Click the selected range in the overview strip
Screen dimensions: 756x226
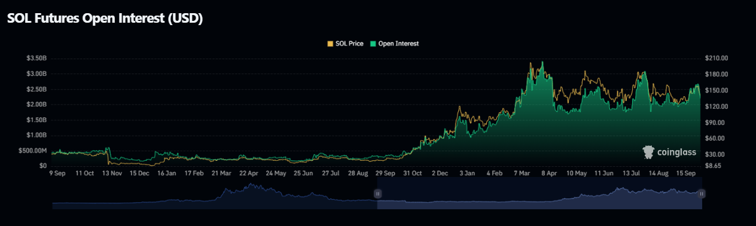pyautogui.click(x=539, y=193)
